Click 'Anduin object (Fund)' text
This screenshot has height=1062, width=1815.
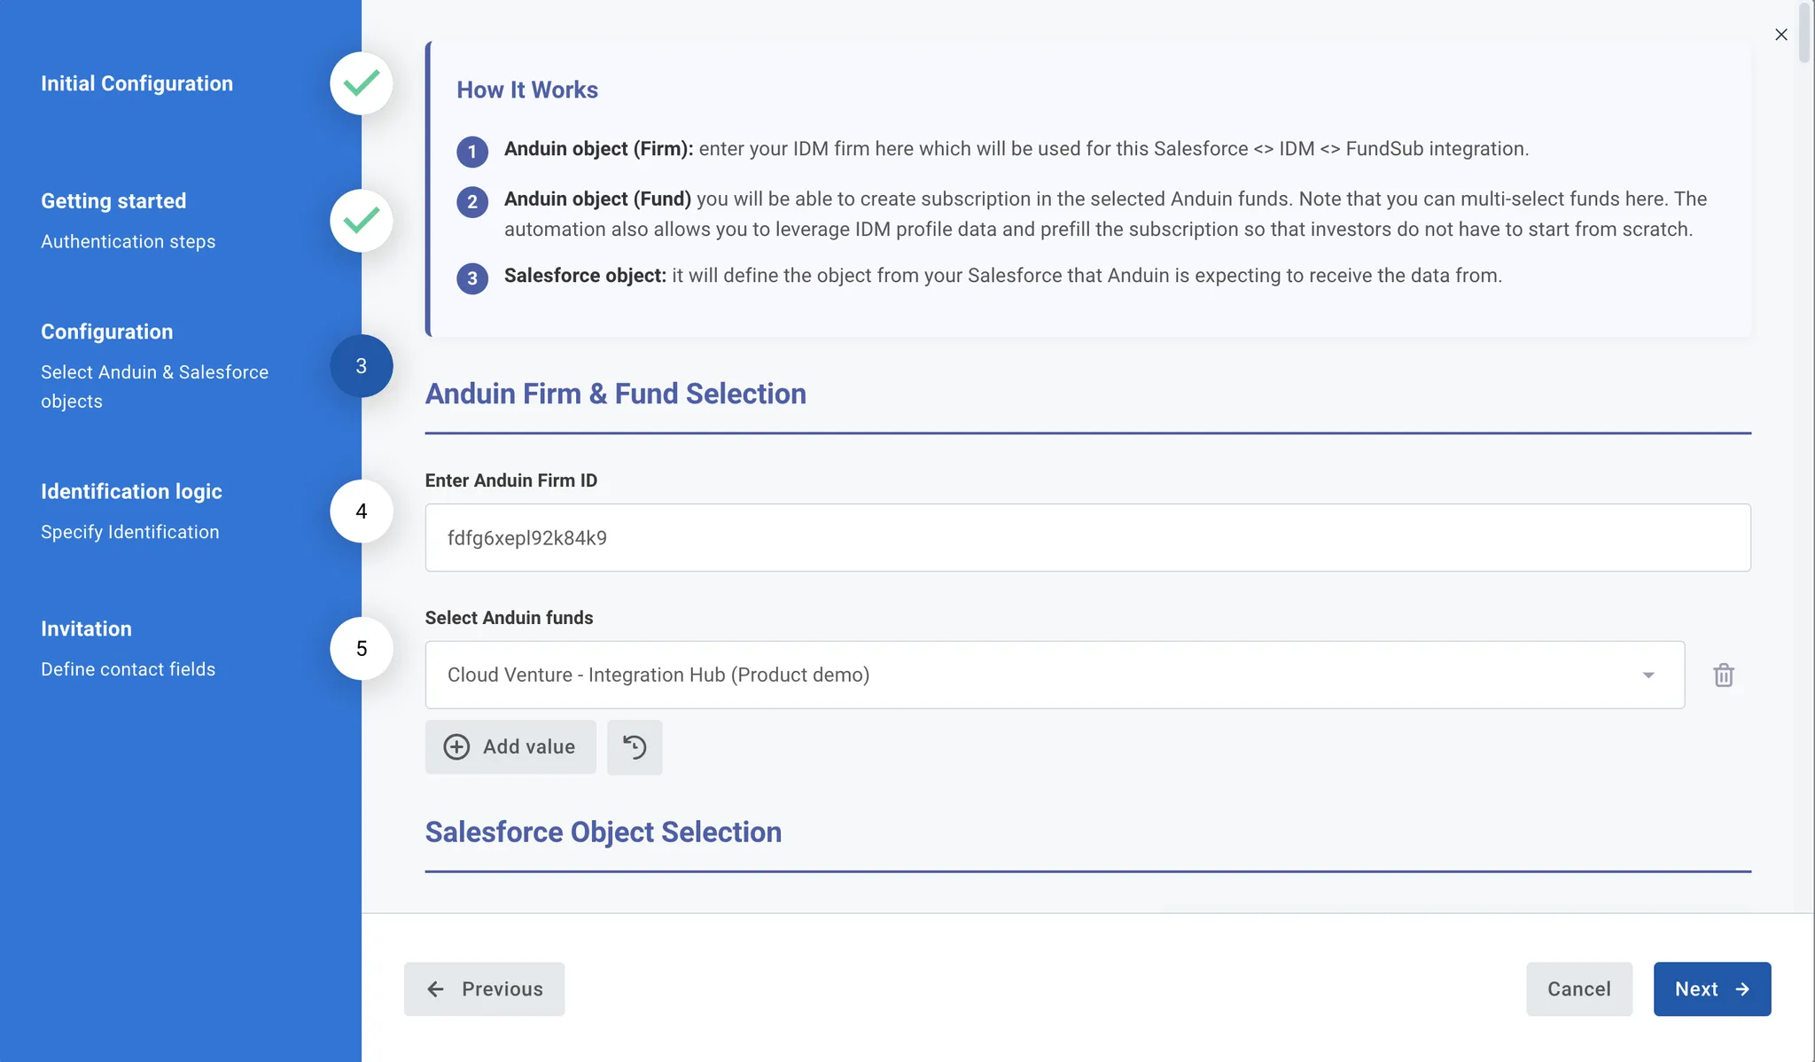[598, 199]
